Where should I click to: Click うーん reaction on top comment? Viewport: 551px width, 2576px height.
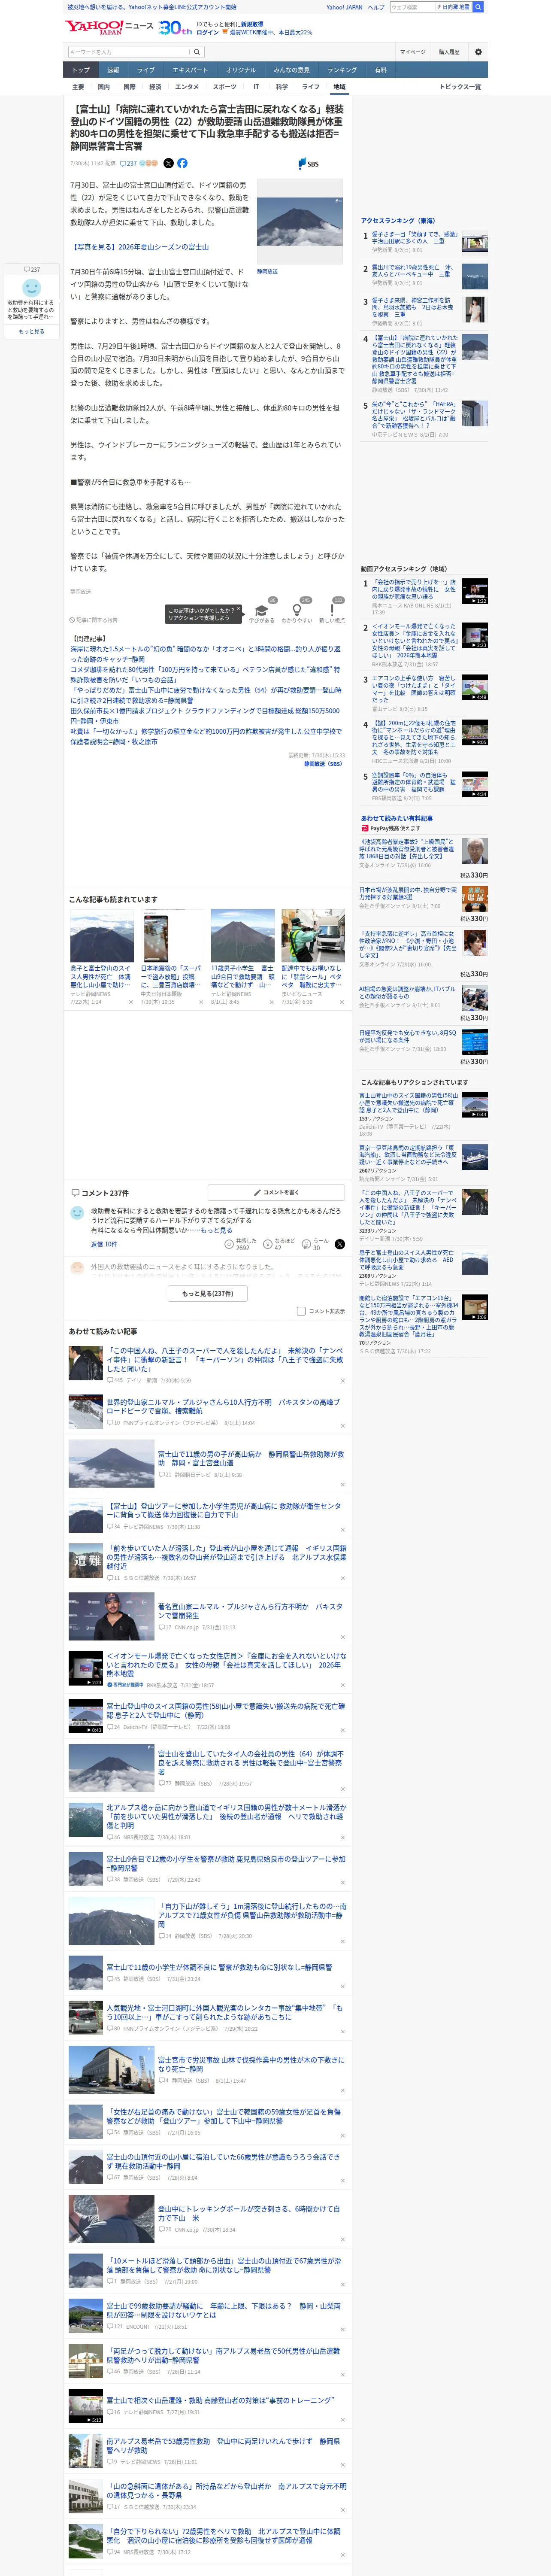316,1244
